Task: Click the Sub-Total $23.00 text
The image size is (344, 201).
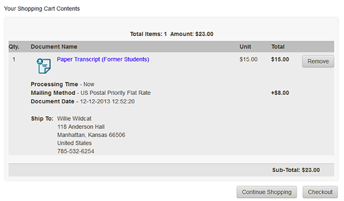Action: point(296,170)
